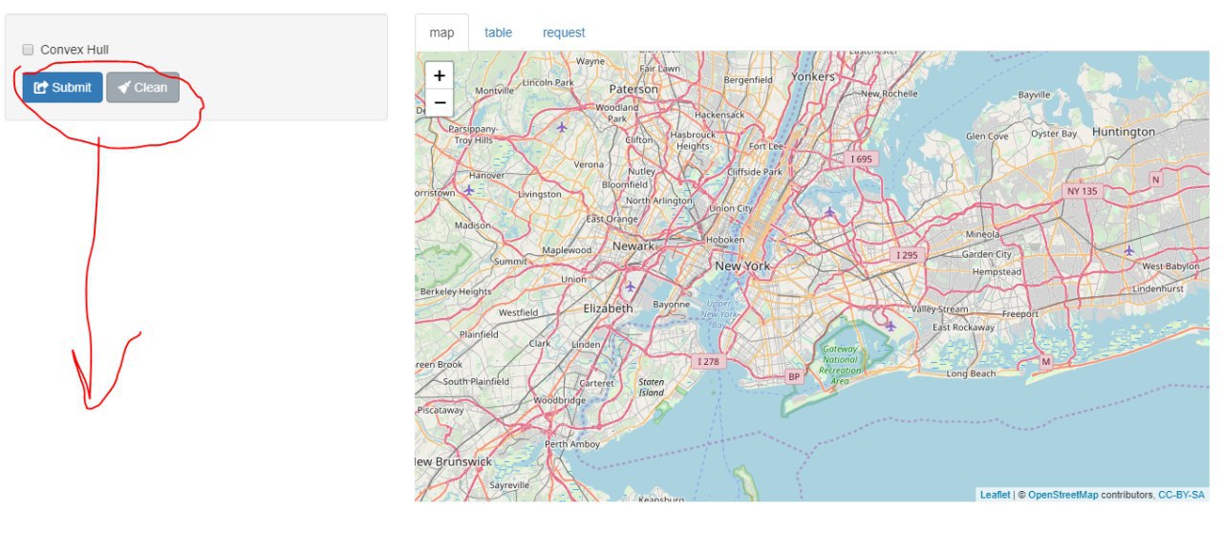Click the Hempstead label on map
This screenshot has width=1223, height=554.
(997, 271)
